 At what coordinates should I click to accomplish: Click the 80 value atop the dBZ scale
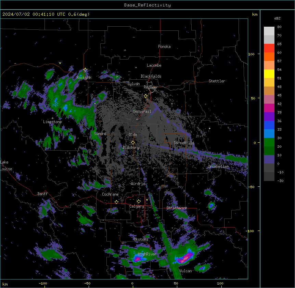coord(279,27)
